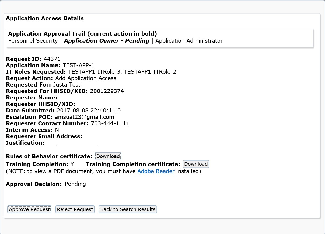
Task: Click the HHSID/XID value 2001229374
Action: point(107,91)
